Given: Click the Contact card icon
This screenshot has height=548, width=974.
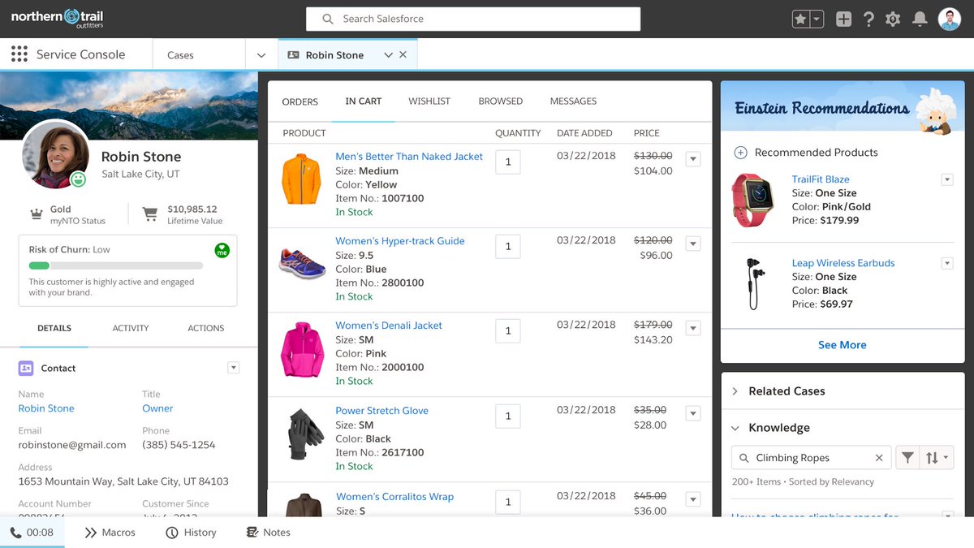Looking at the screenshot, I should coord(26,368).
